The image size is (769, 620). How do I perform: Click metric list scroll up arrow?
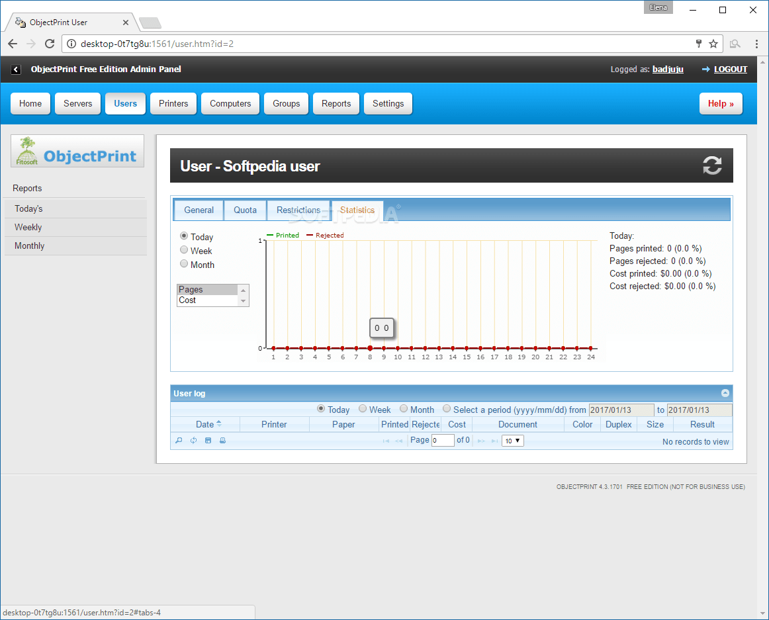(244, 290)
